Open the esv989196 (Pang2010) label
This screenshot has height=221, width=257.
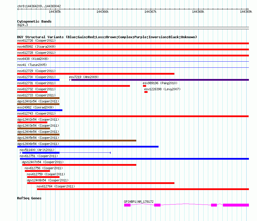click(160, 83)
